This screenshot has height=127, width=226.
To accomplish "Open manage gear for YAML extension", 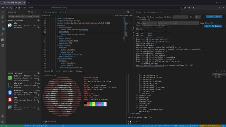I will click(39, 102).
